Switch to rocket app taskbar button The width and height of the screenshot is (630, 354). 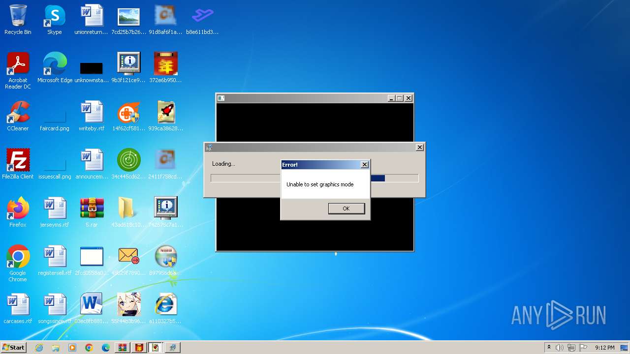coord(156,348)
